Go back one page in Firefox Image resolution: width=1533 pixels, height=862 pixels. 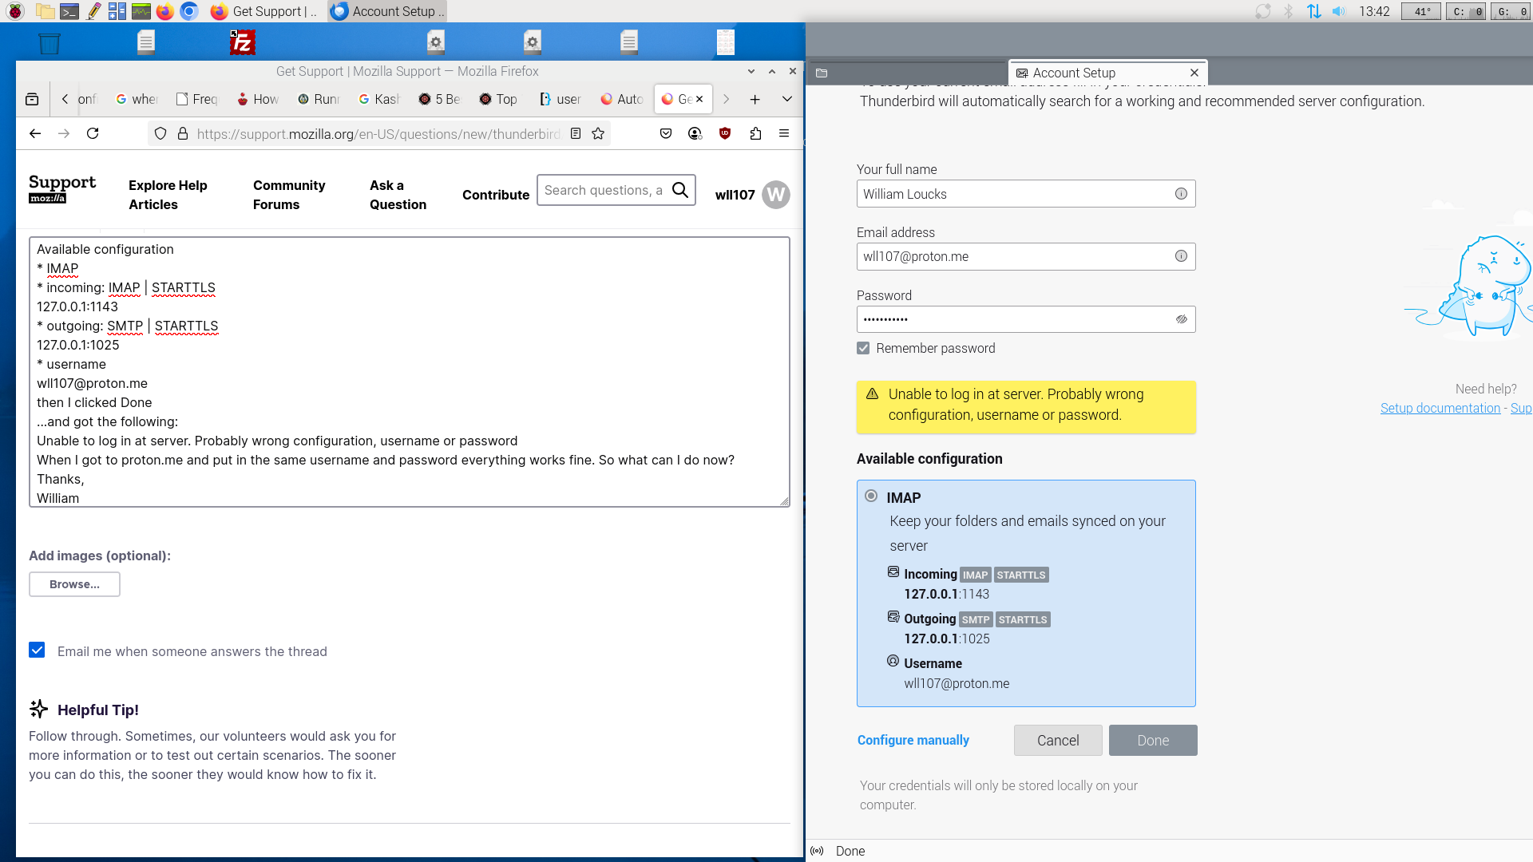click(35, 133)
